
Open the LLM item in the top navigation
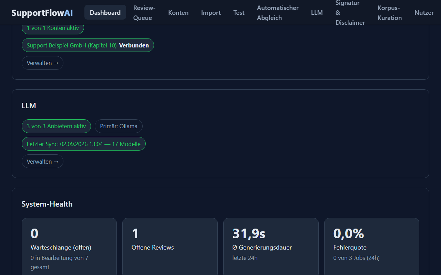[317, 12]
